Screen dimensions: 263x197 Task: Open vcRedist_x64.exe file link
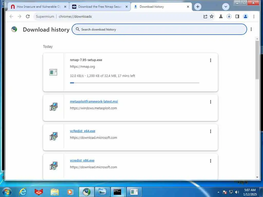(x=82, y=131)
